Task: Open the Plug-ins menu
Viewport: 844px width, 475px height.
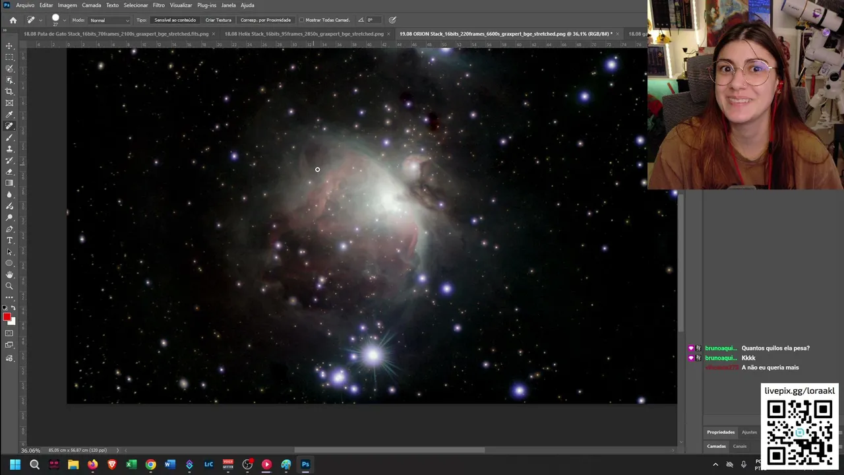Action: coord(206,5)
